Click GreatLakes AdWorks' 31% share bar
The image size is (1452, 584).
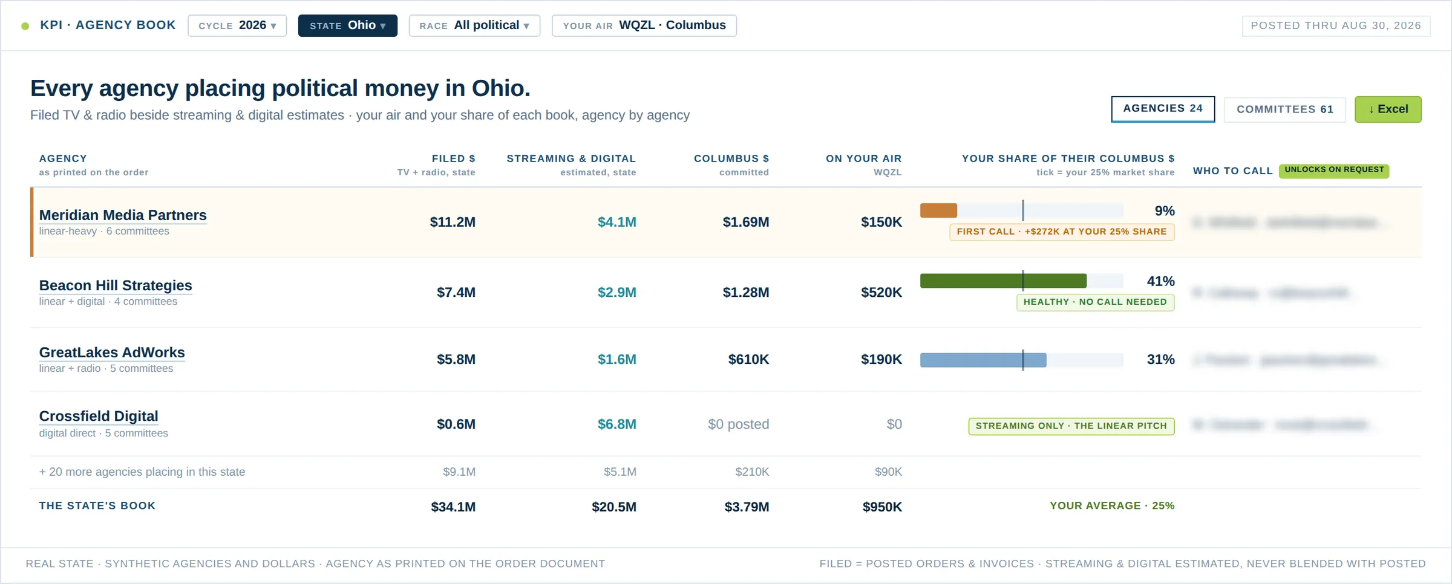[x=1021, y=360]
